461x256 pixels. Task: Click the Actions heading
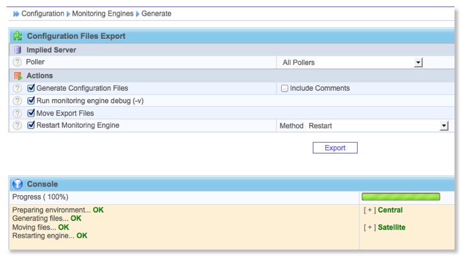click(x=40, y=76)
